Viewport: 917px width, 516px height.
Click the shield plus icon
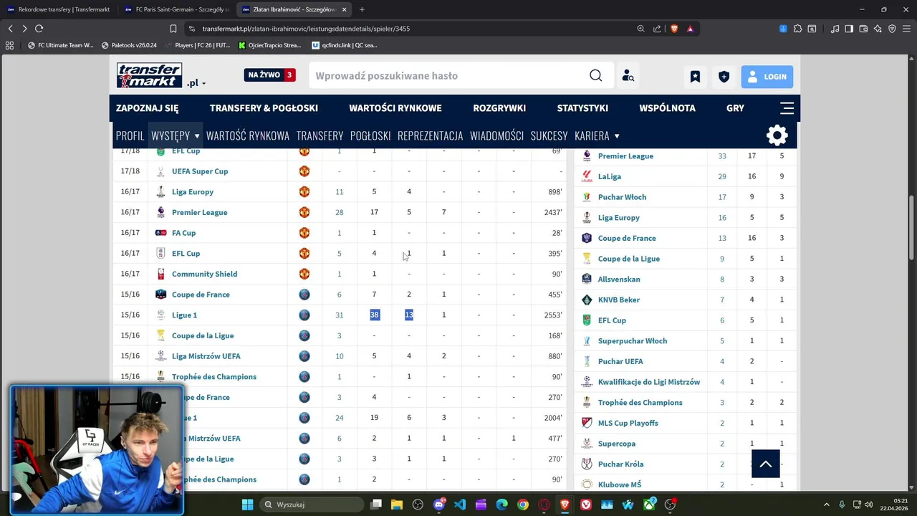click(724, 77)
